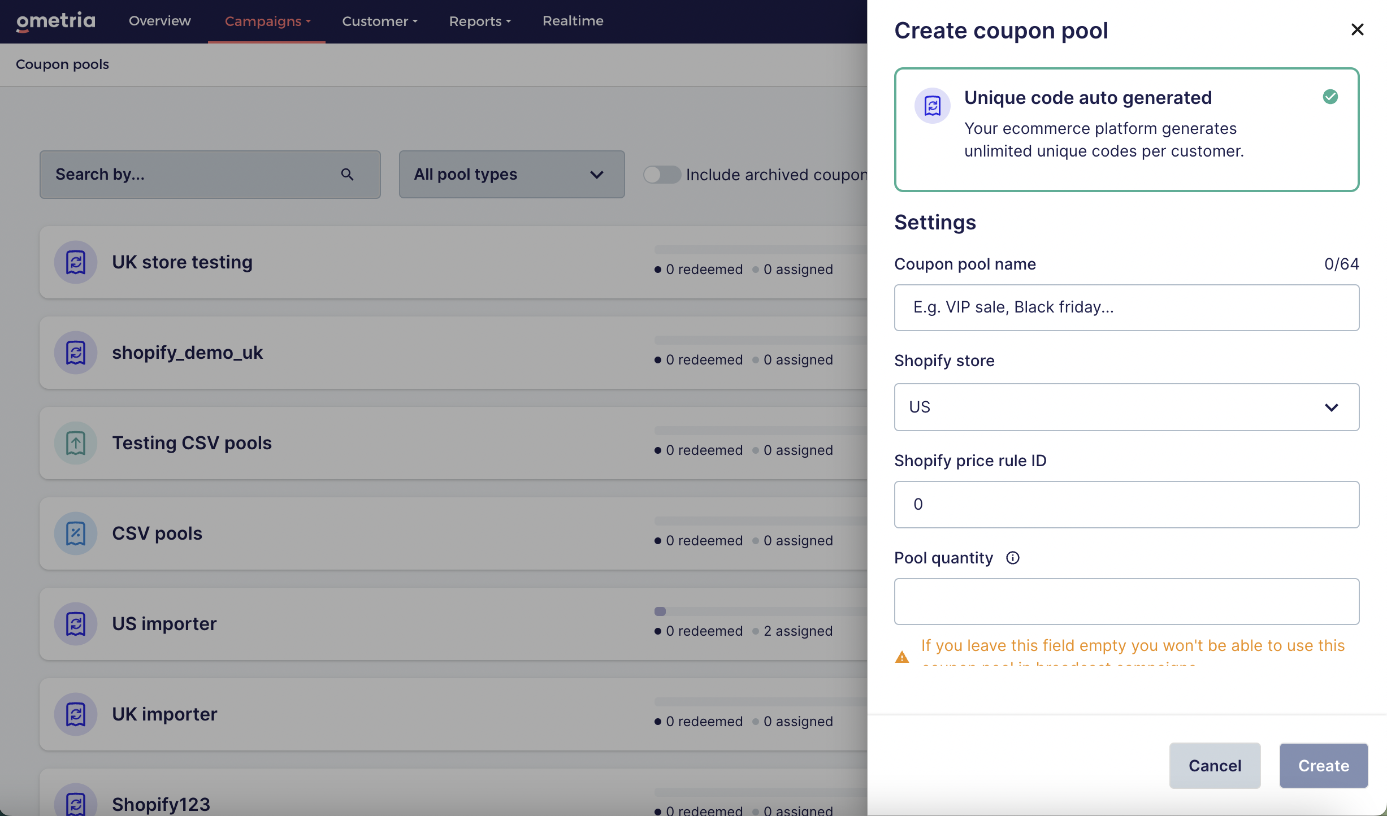Click the Testing CSV pools upload icon
Viewport: 1387px width, 816px height.
pos(76,443)
